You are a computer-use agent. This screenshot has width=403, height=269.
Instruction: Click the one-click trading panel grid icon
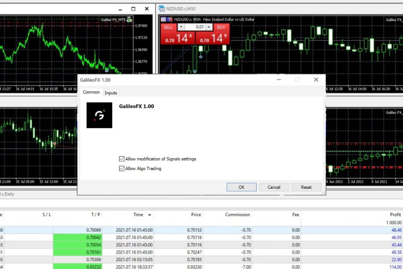[x=163, y=19]
